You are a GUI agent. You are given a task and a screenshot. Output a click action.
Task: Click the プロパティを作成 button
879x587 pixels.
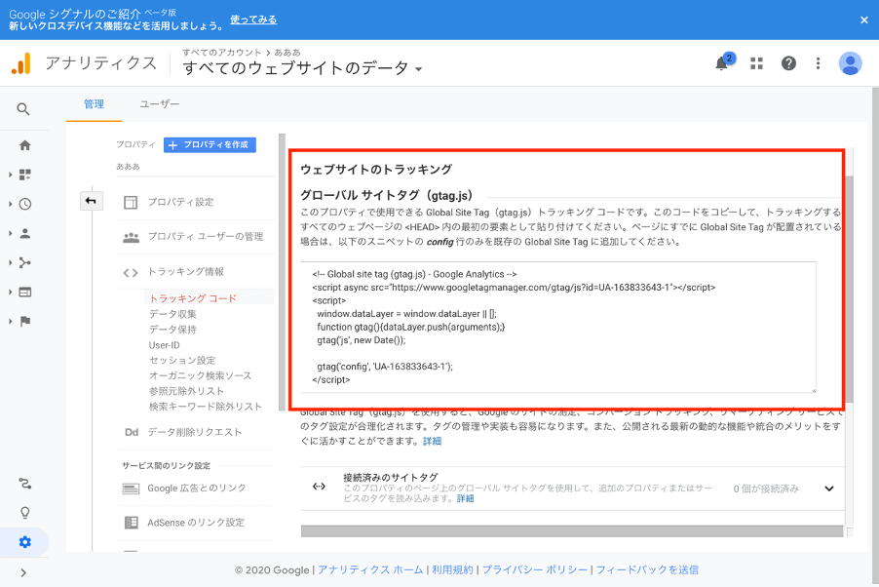tap(210, 144)
